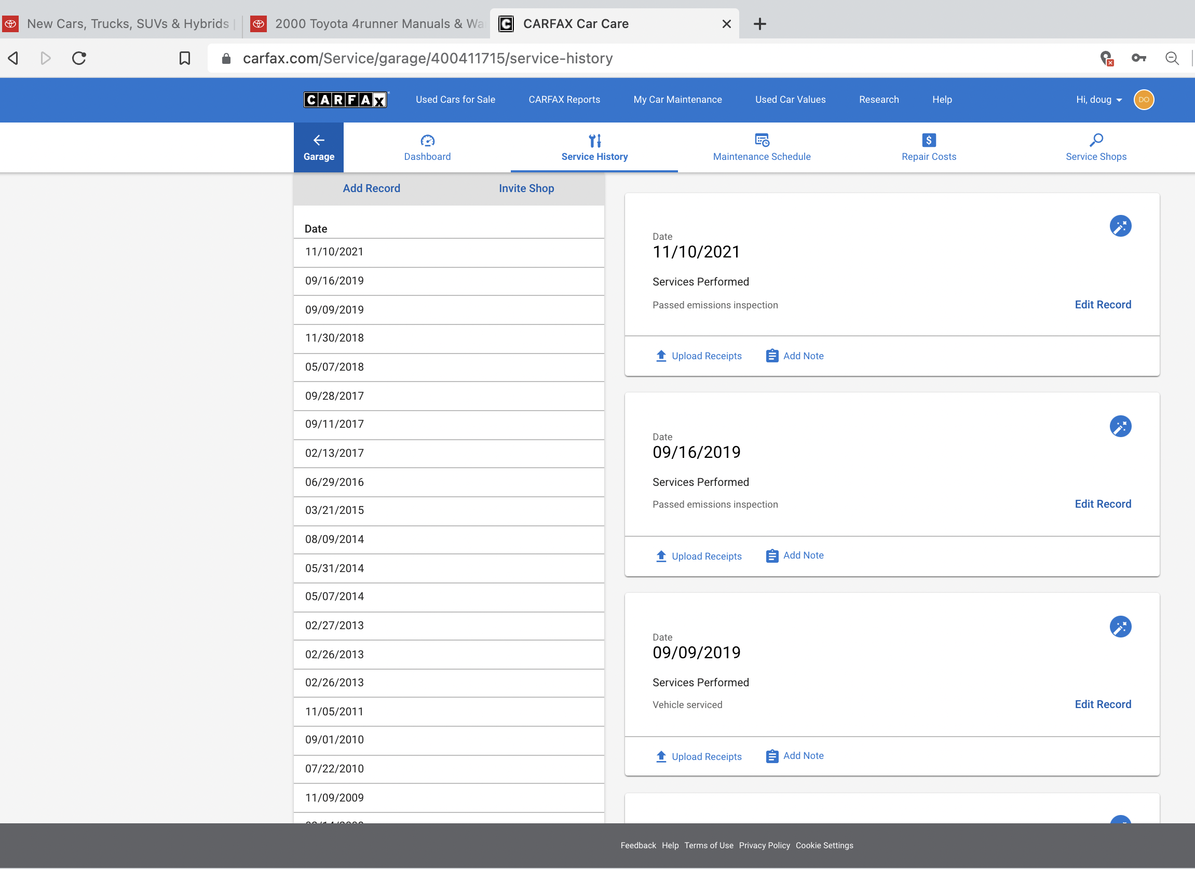Click upload arrow icon on 09/16/2019 card
The width and height of the screenshot is (1195, 869).
click(661, 556)
